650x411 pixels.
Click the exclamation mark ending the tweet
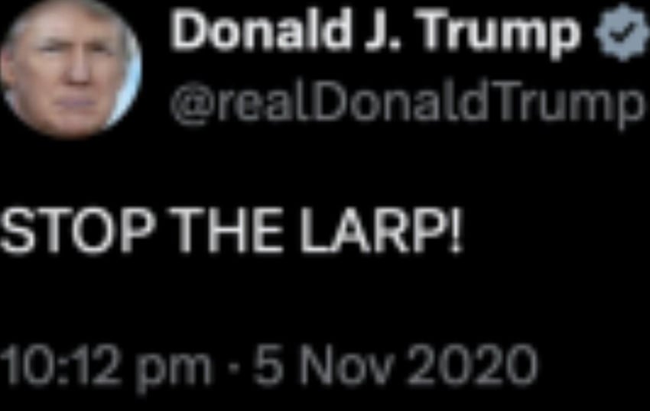tap(456, 231)
